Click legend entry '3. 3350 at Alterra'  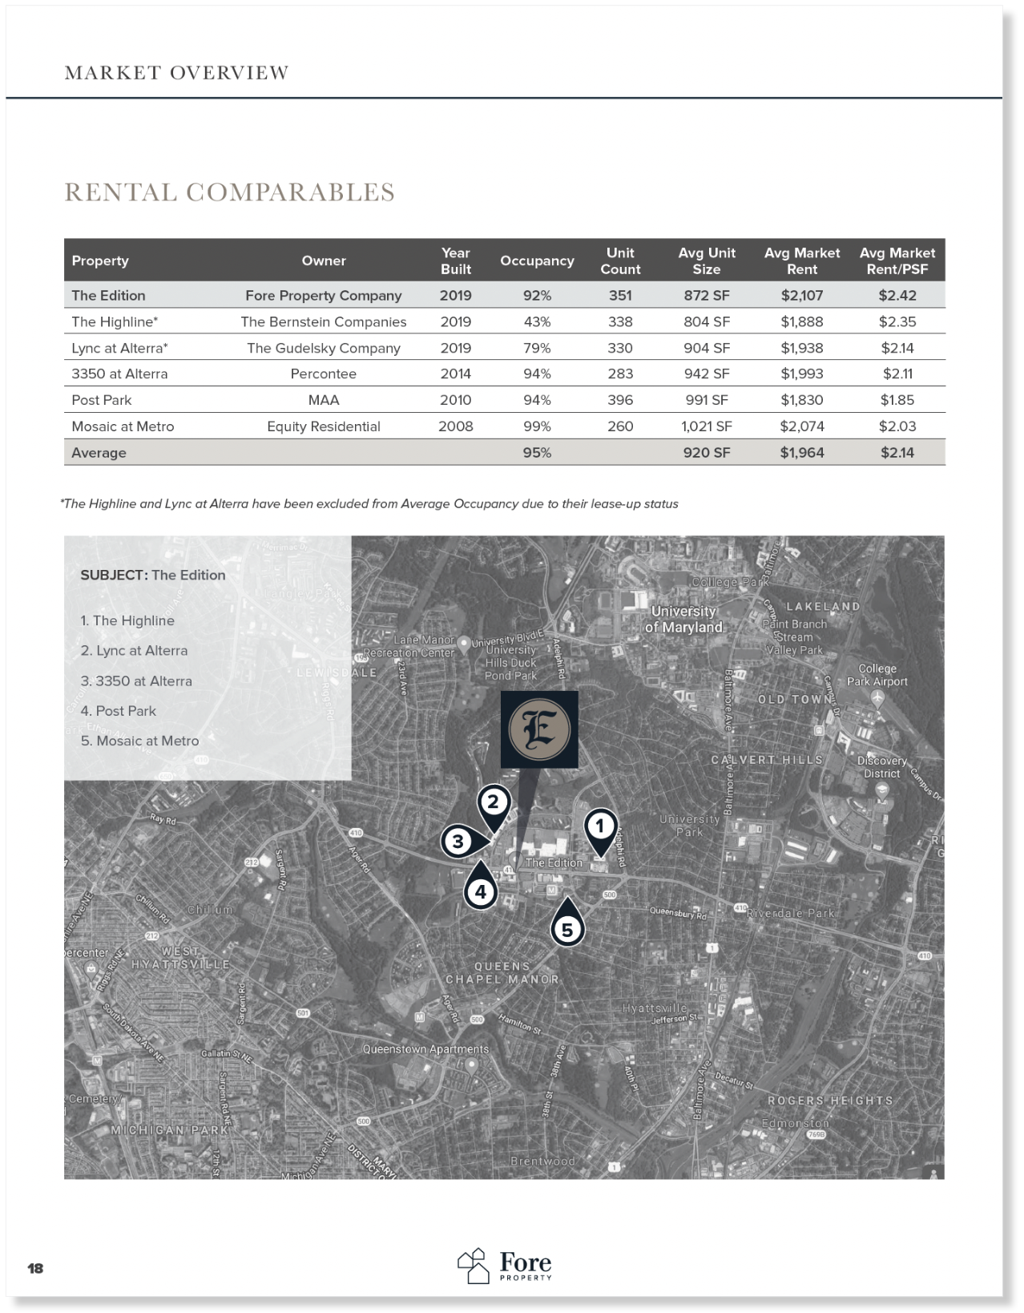point(136,681)
